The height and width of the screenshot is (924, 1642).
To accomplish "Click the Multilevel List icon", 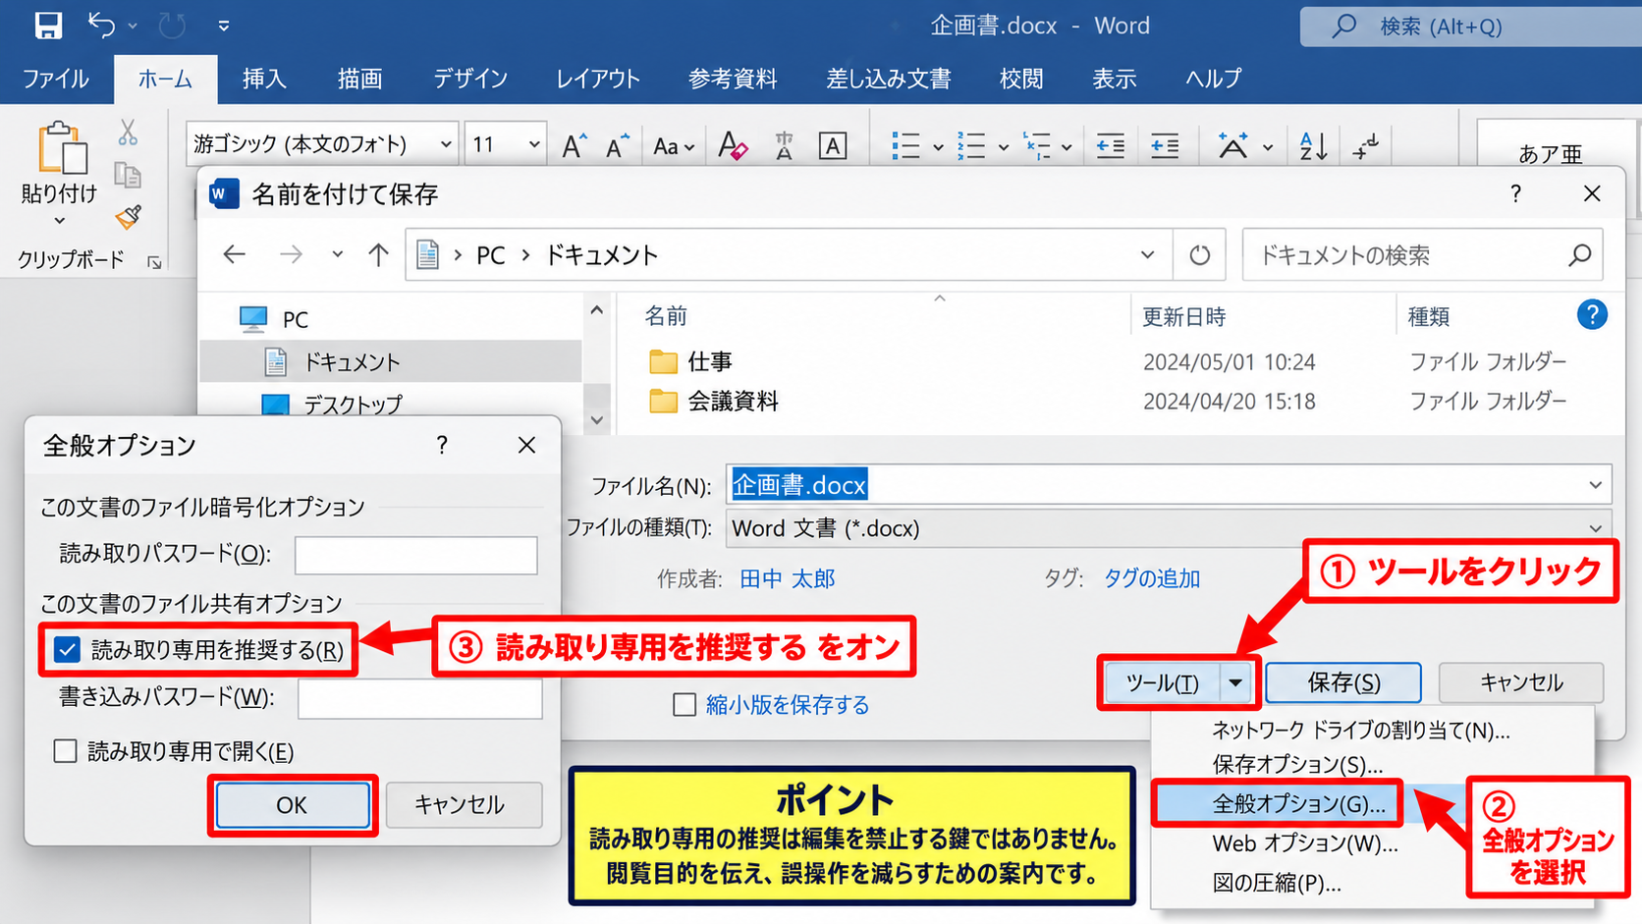I will click(x=1037, y=146).
